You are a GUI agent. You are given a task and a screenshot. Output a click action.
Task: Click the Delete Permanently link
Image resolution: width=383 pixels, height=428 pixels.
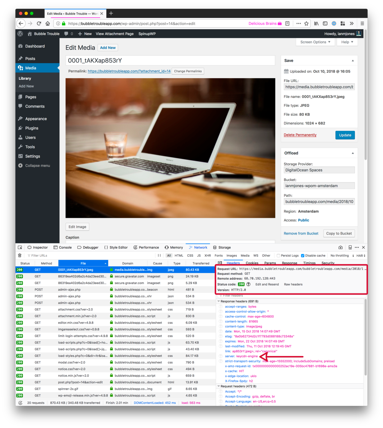click(300, 135)
